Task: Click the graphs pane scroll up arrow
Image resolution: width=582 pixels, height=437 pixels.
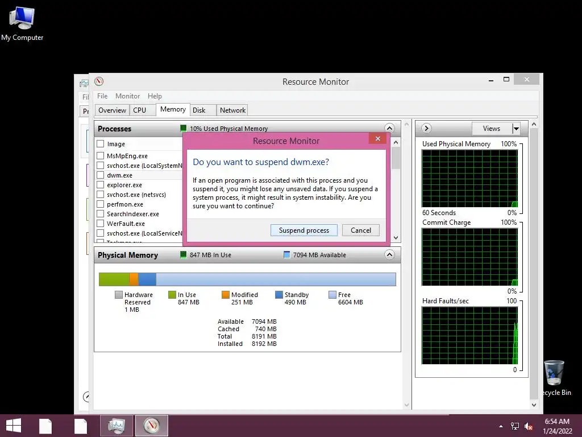Action: pyautogui.click(x=534, y=125)
